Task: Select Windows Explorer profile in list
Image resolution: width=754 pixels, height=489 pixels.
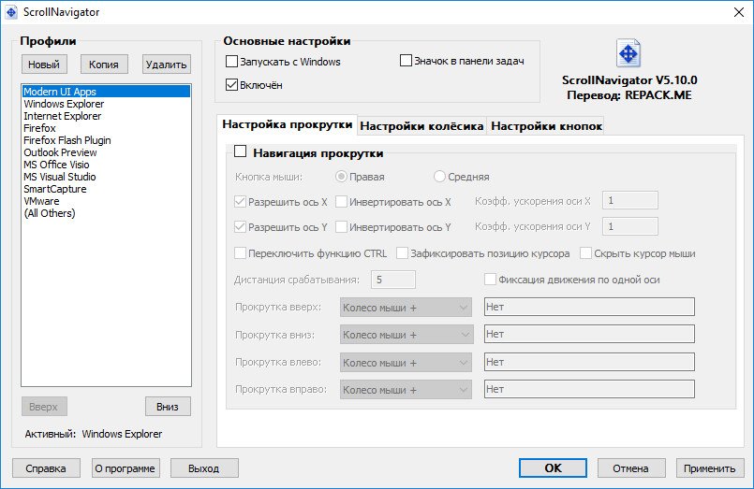Action: coord(106,104)
